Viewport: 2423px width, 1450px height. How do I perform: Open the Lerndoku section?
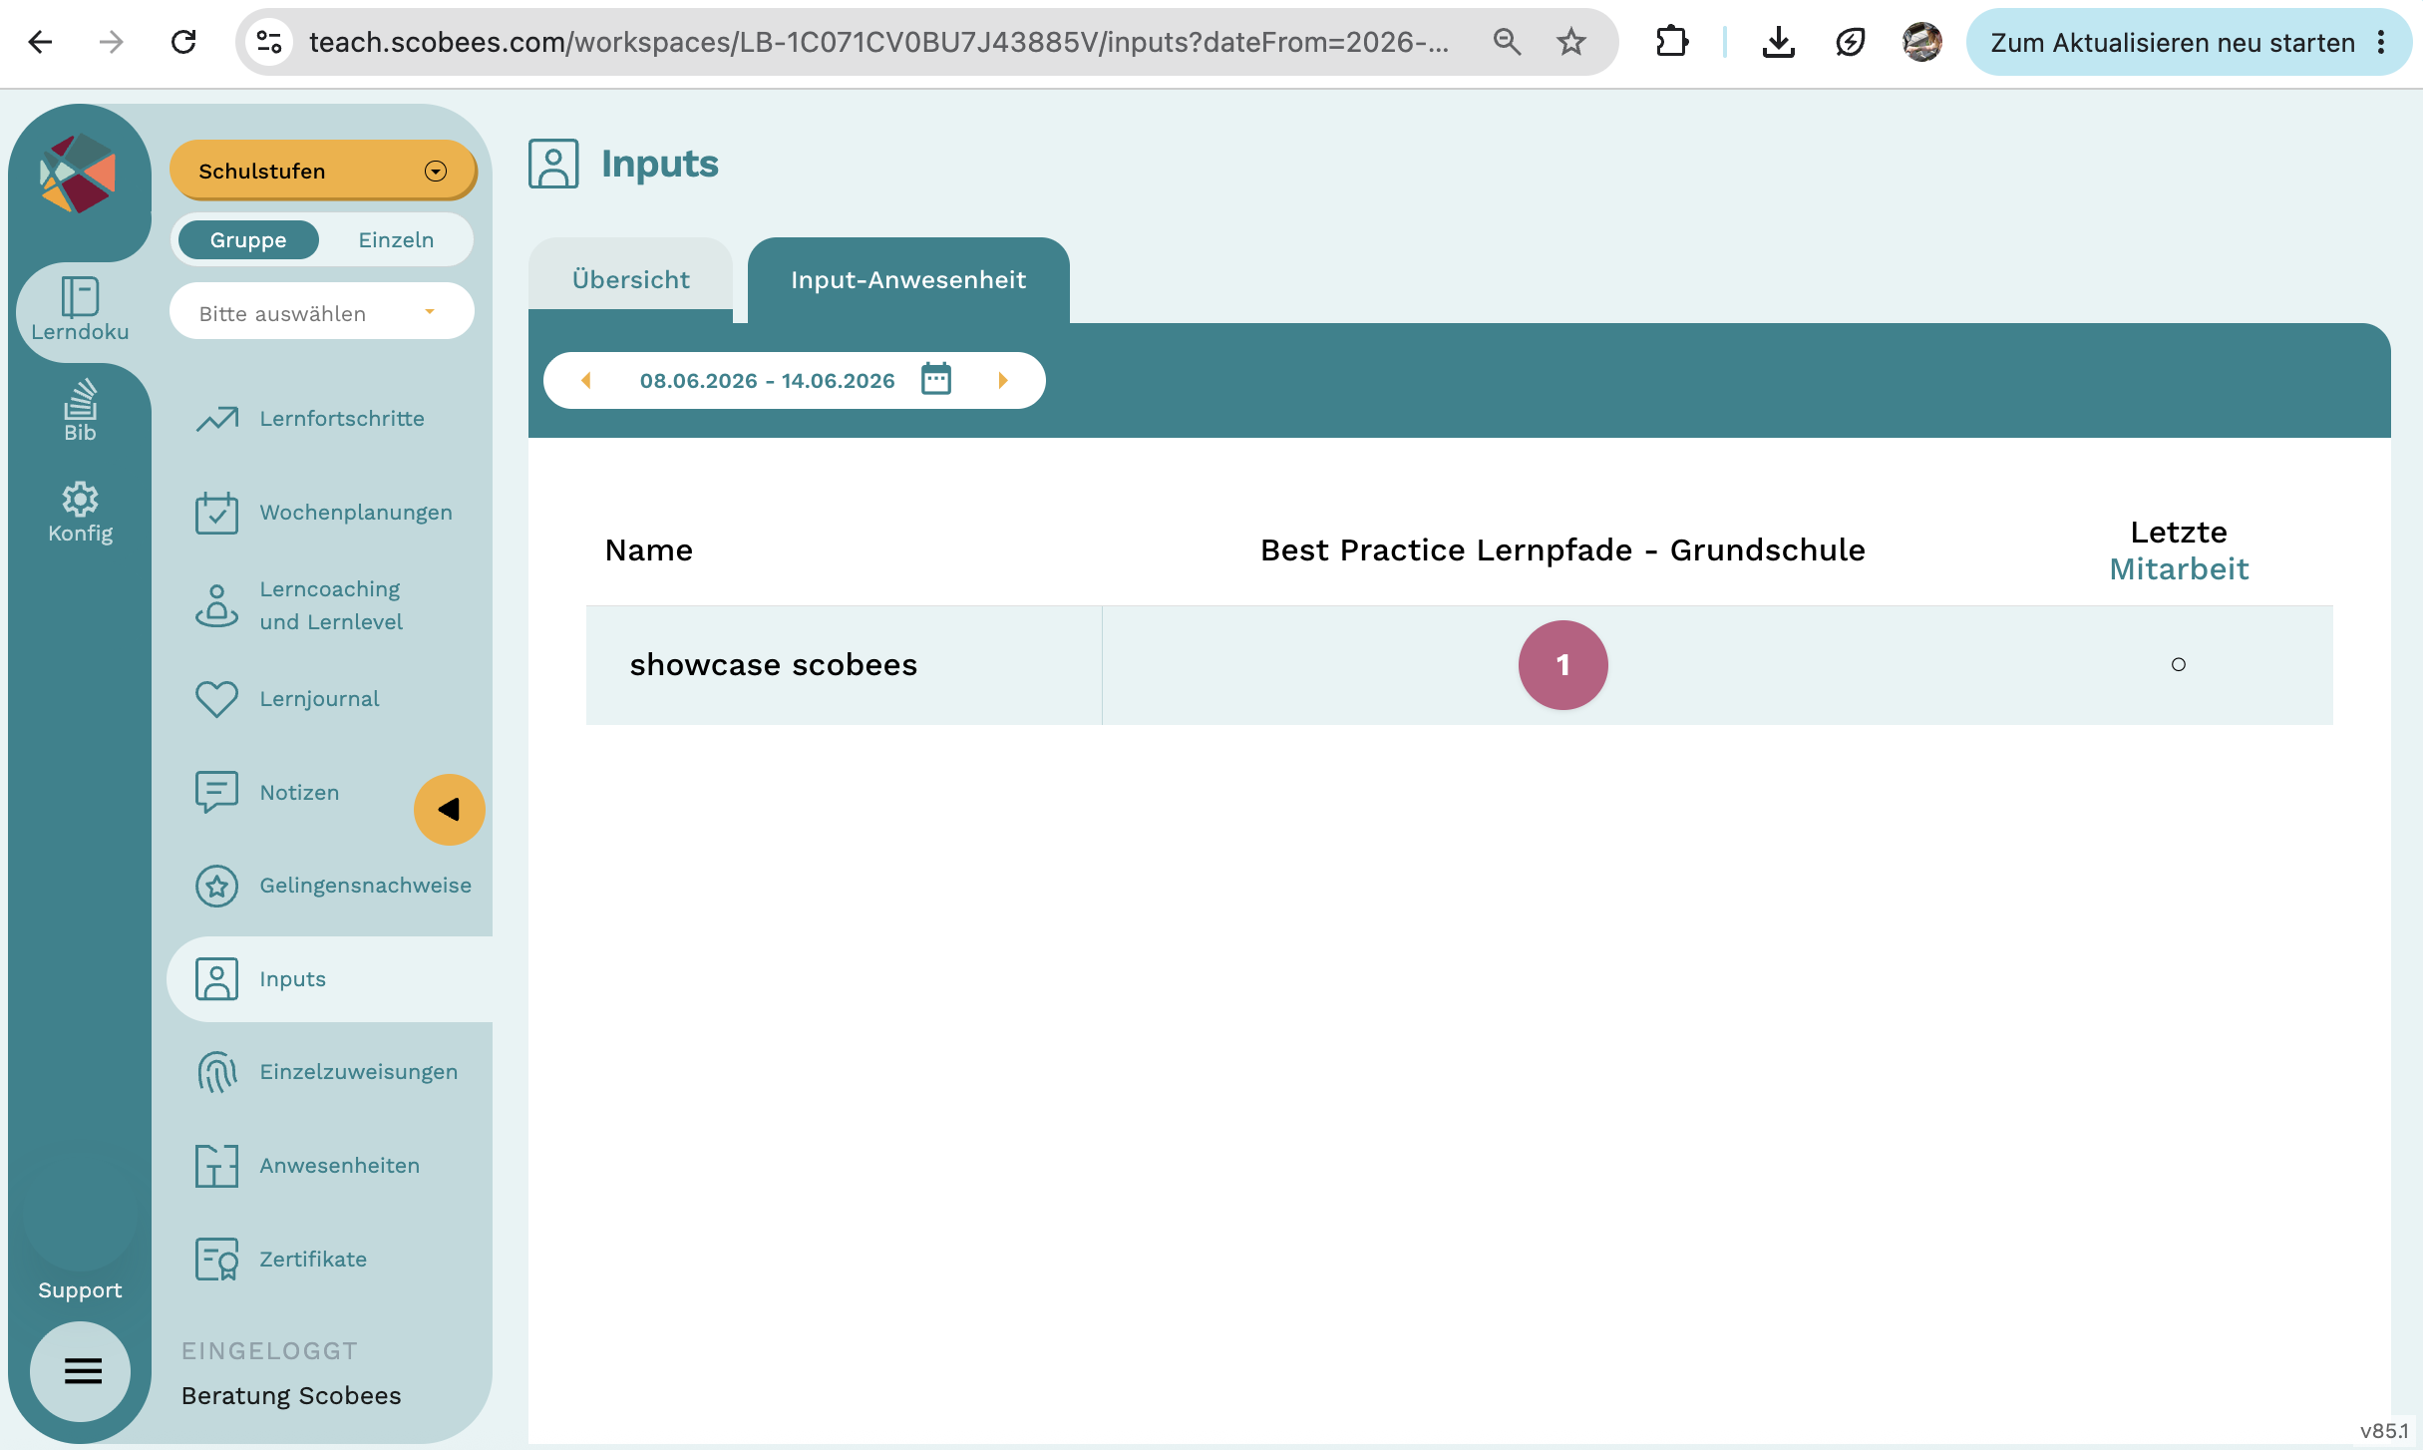click(x=80, y=309)
